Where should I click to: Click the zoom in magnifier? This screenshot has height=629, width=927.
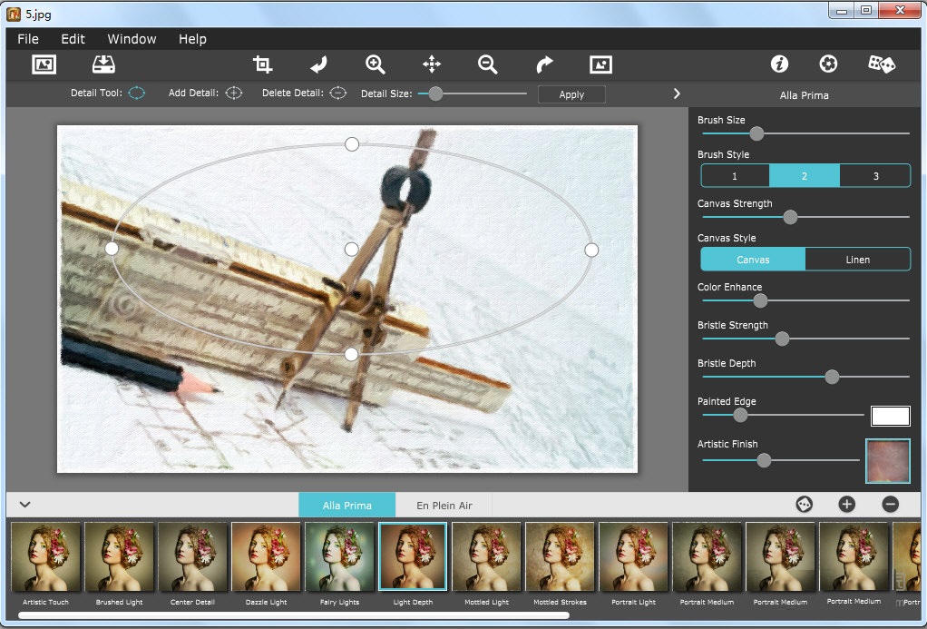376,64
